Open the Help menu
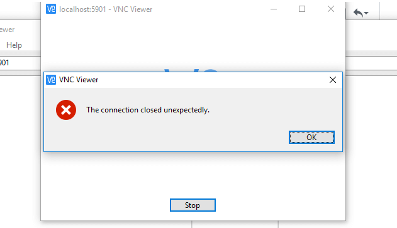397x228 pixels. [x=14, y=45]
